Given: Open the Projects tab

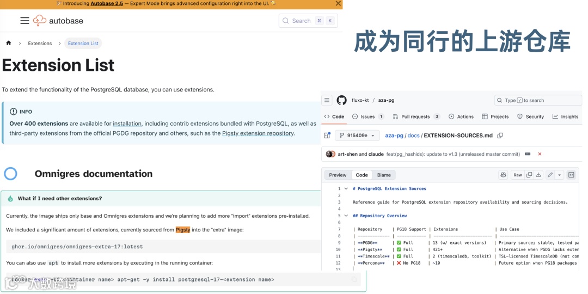Looking at the screenshot, I should coord(495,117).
